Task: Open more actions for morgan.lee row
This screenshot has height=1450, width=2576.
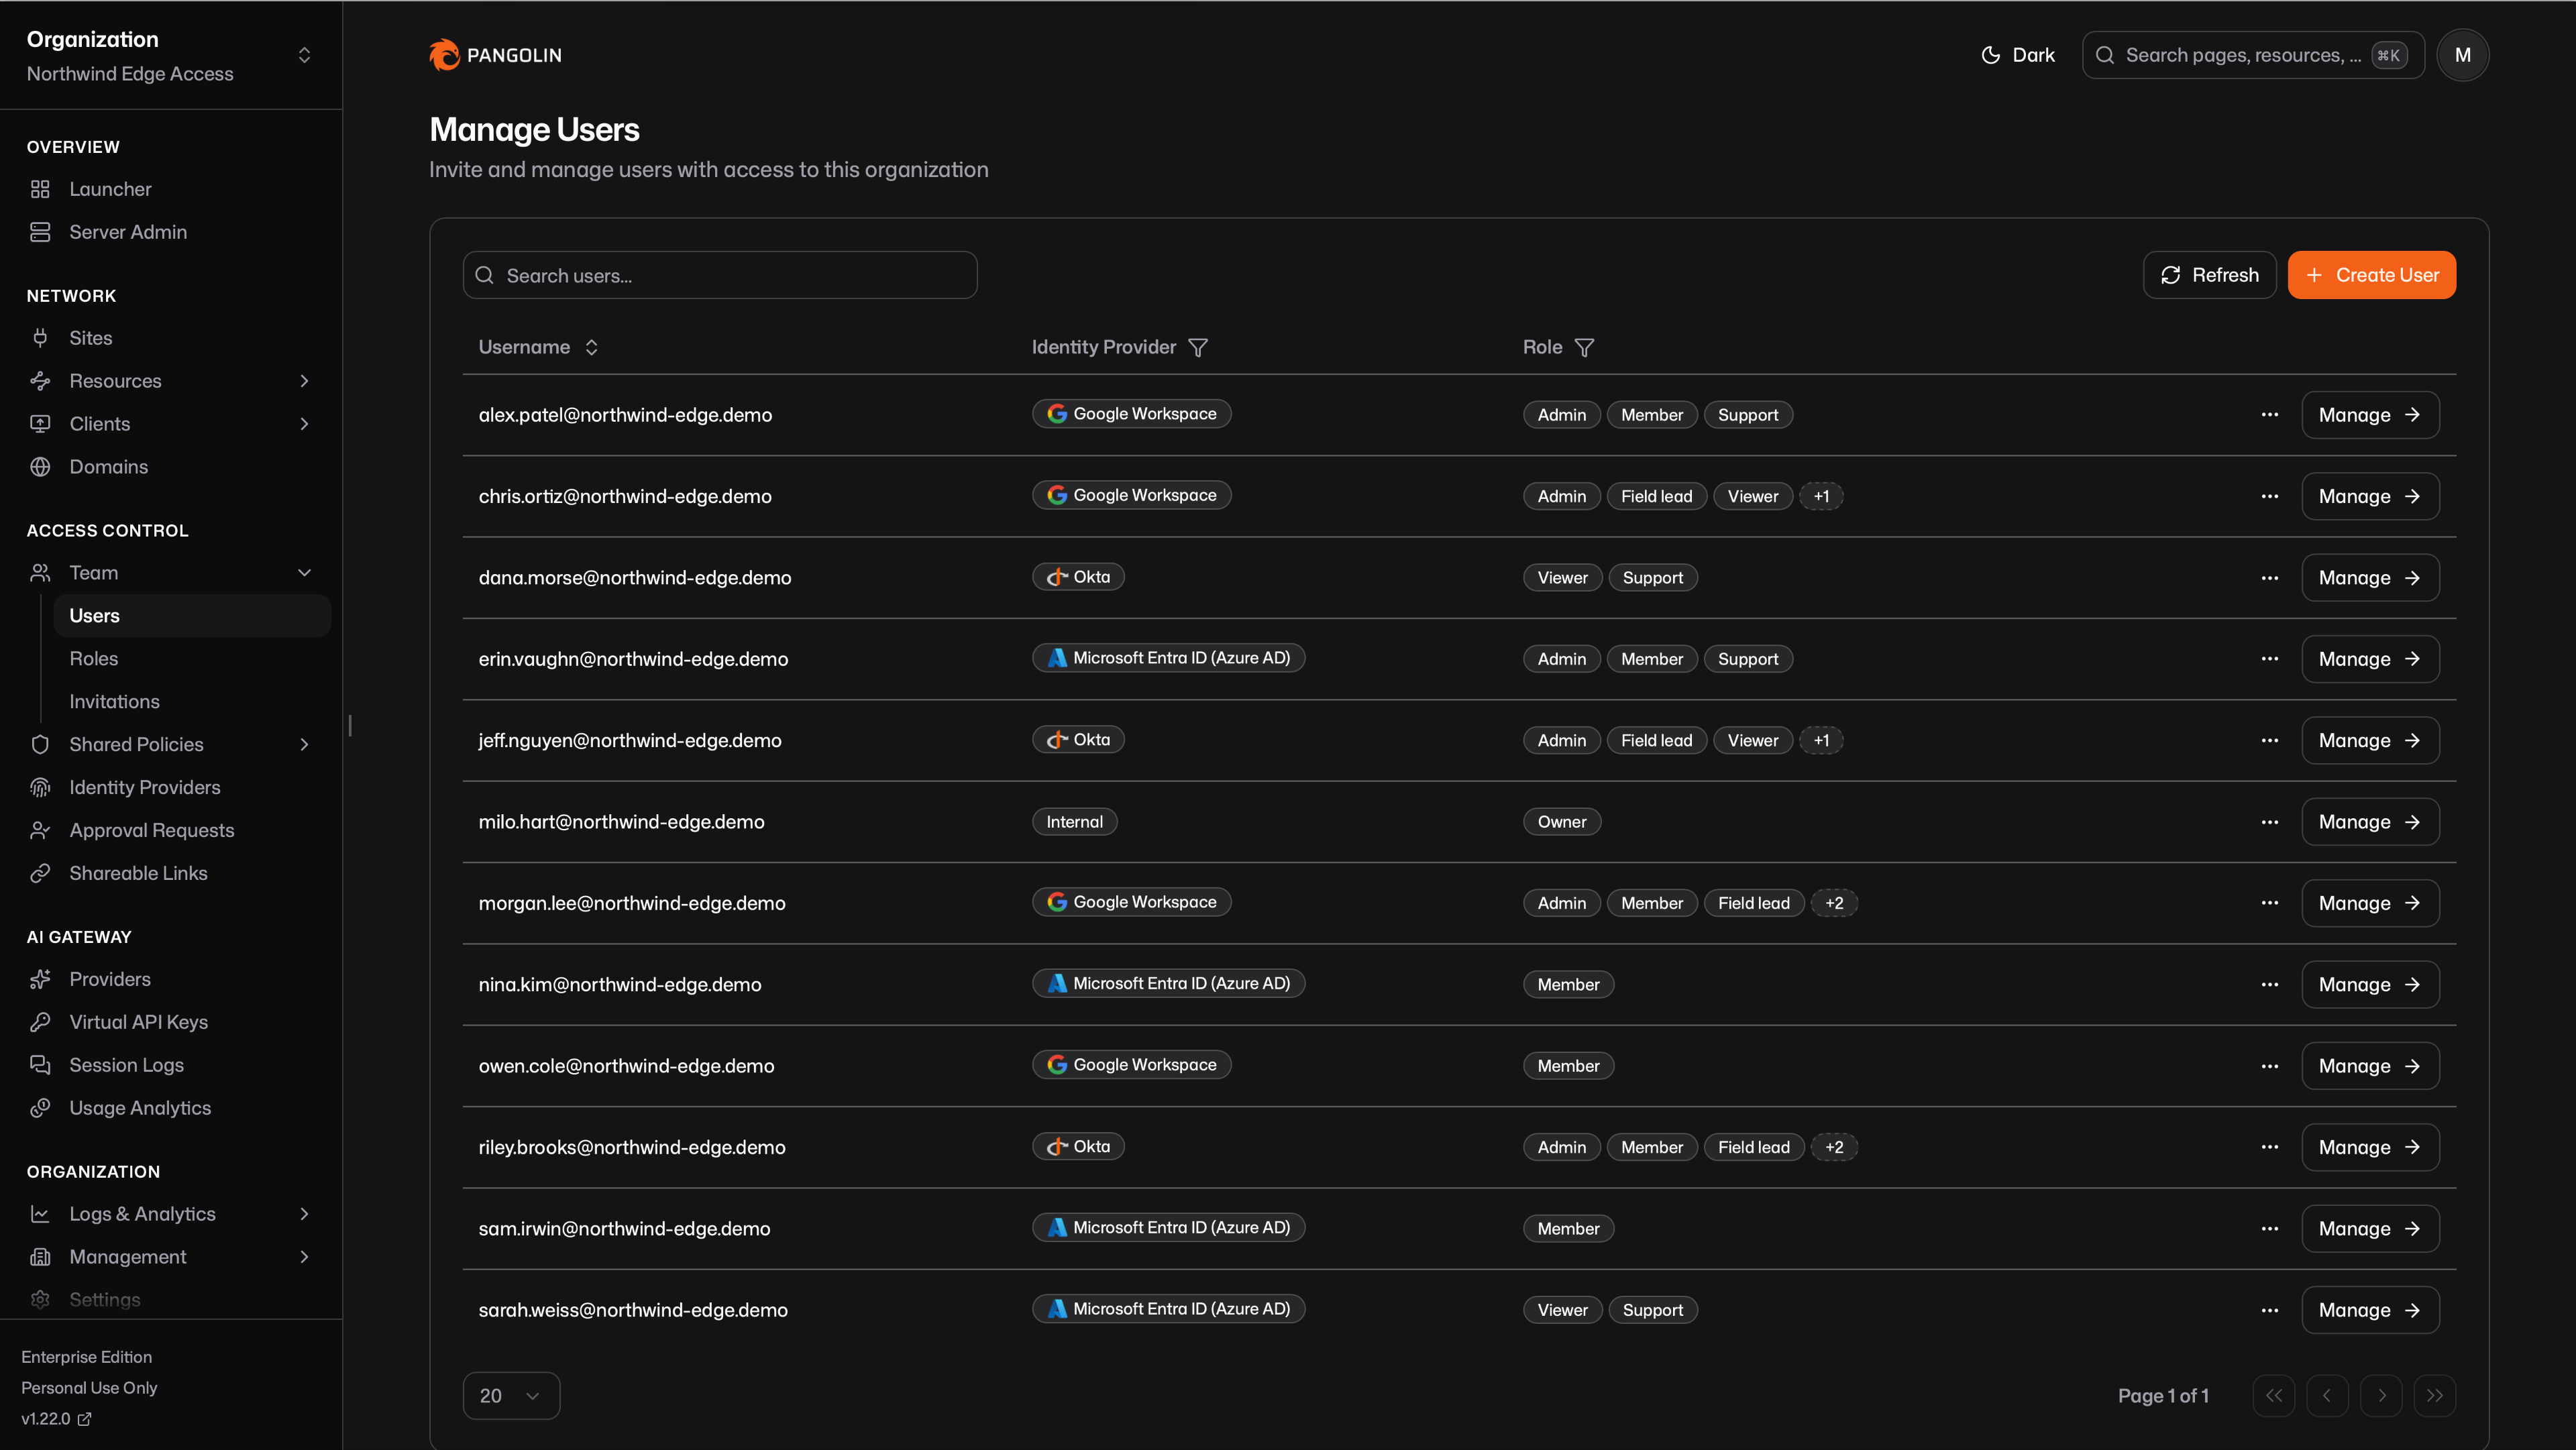Action: tap(2270, 903)
